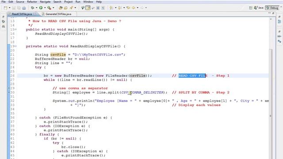This screenshot has height=159, width=283.
Task: Open the File menu
Action: pyautogui.click(x=4, y=2)
